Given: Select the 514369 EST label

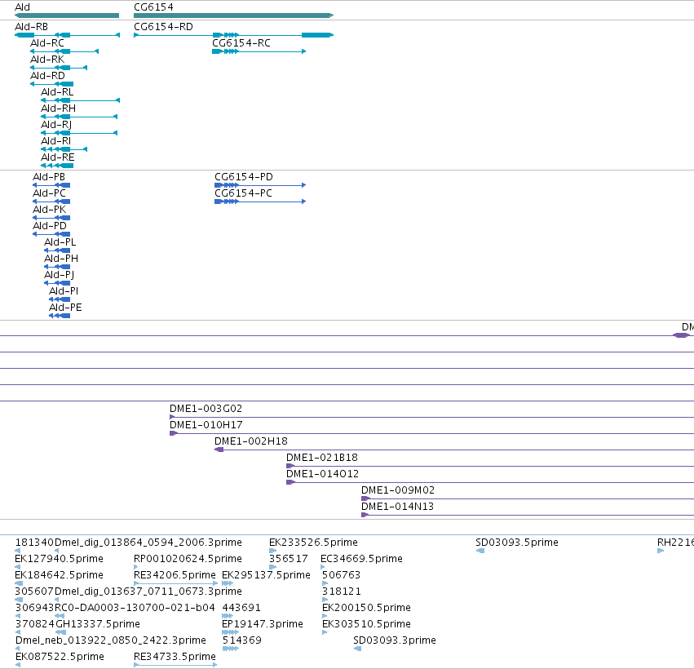Looking at the screenshot, I should coord(241,640).
